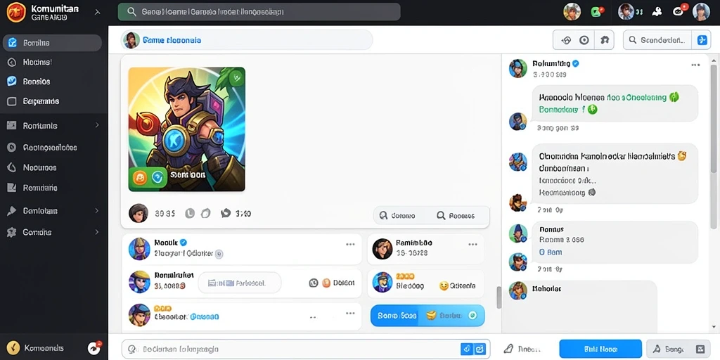Open the profile avatar at far right of top bar
This screenshot has height=360, width=720.
(x=701, y=12)
